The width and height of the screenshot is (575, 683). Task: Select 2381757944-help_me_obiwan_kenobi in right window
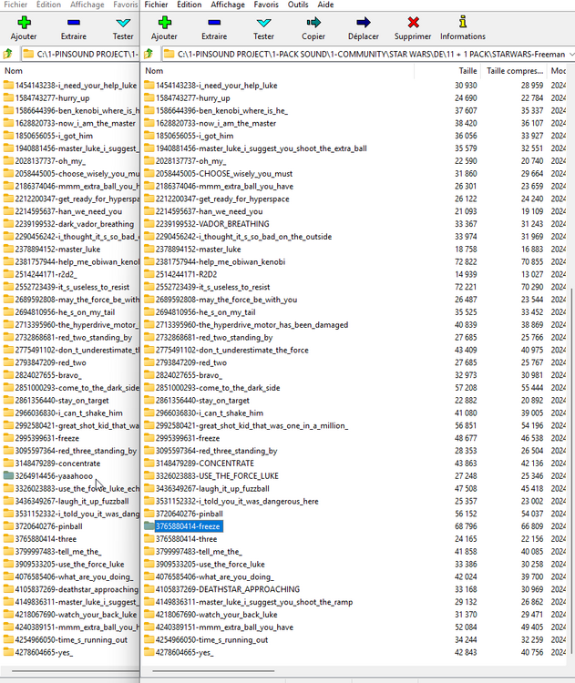(221, 261)
